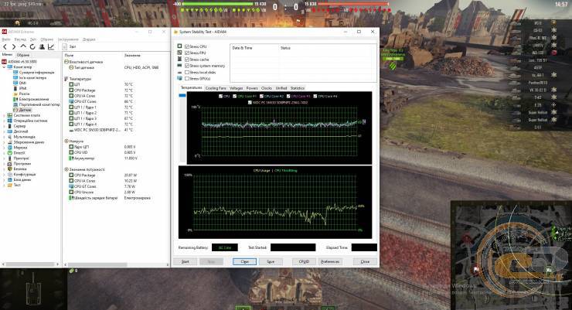
Task: Click the user silhouette icon in AIDA64 toolbar
Action: point(42,46)
